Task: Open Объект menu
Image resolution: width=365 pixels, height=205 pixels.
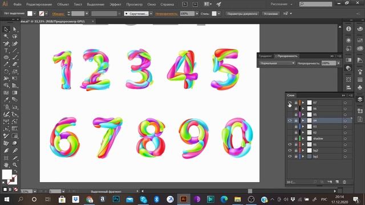Action: [x=63, y=5]
